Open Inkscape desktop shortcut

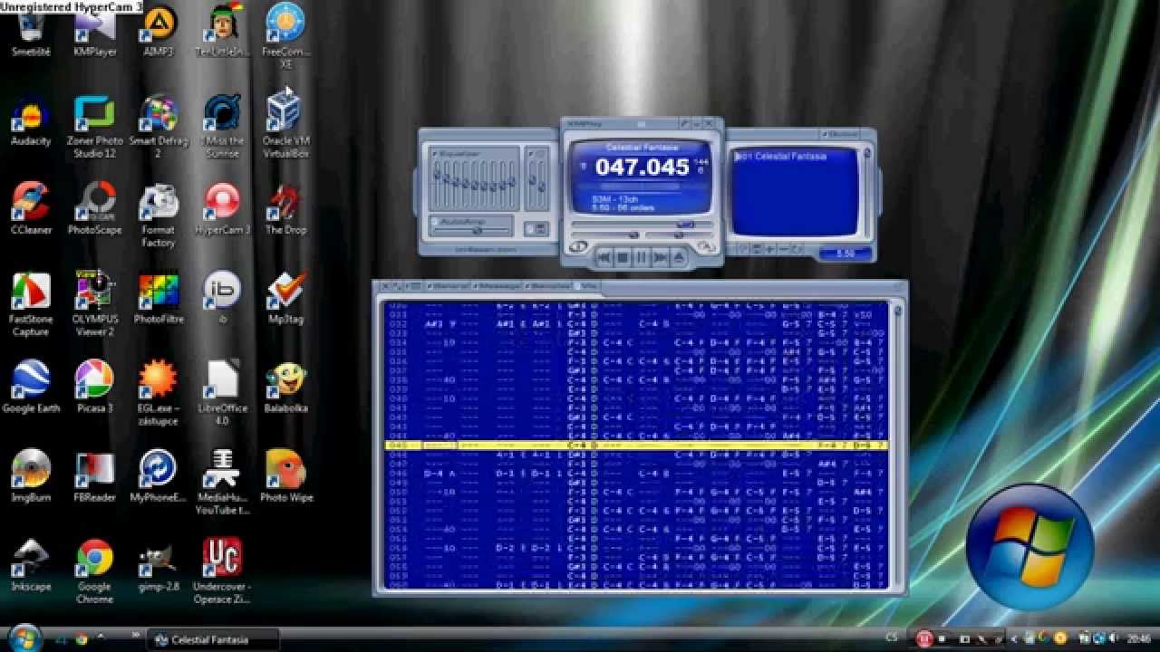pos(31,565)
